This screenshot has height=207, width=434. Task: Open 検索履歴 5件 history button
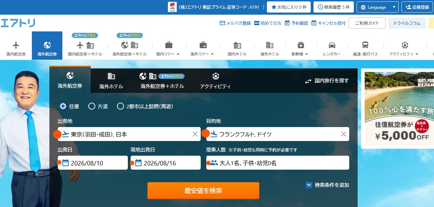coord(333,7)
